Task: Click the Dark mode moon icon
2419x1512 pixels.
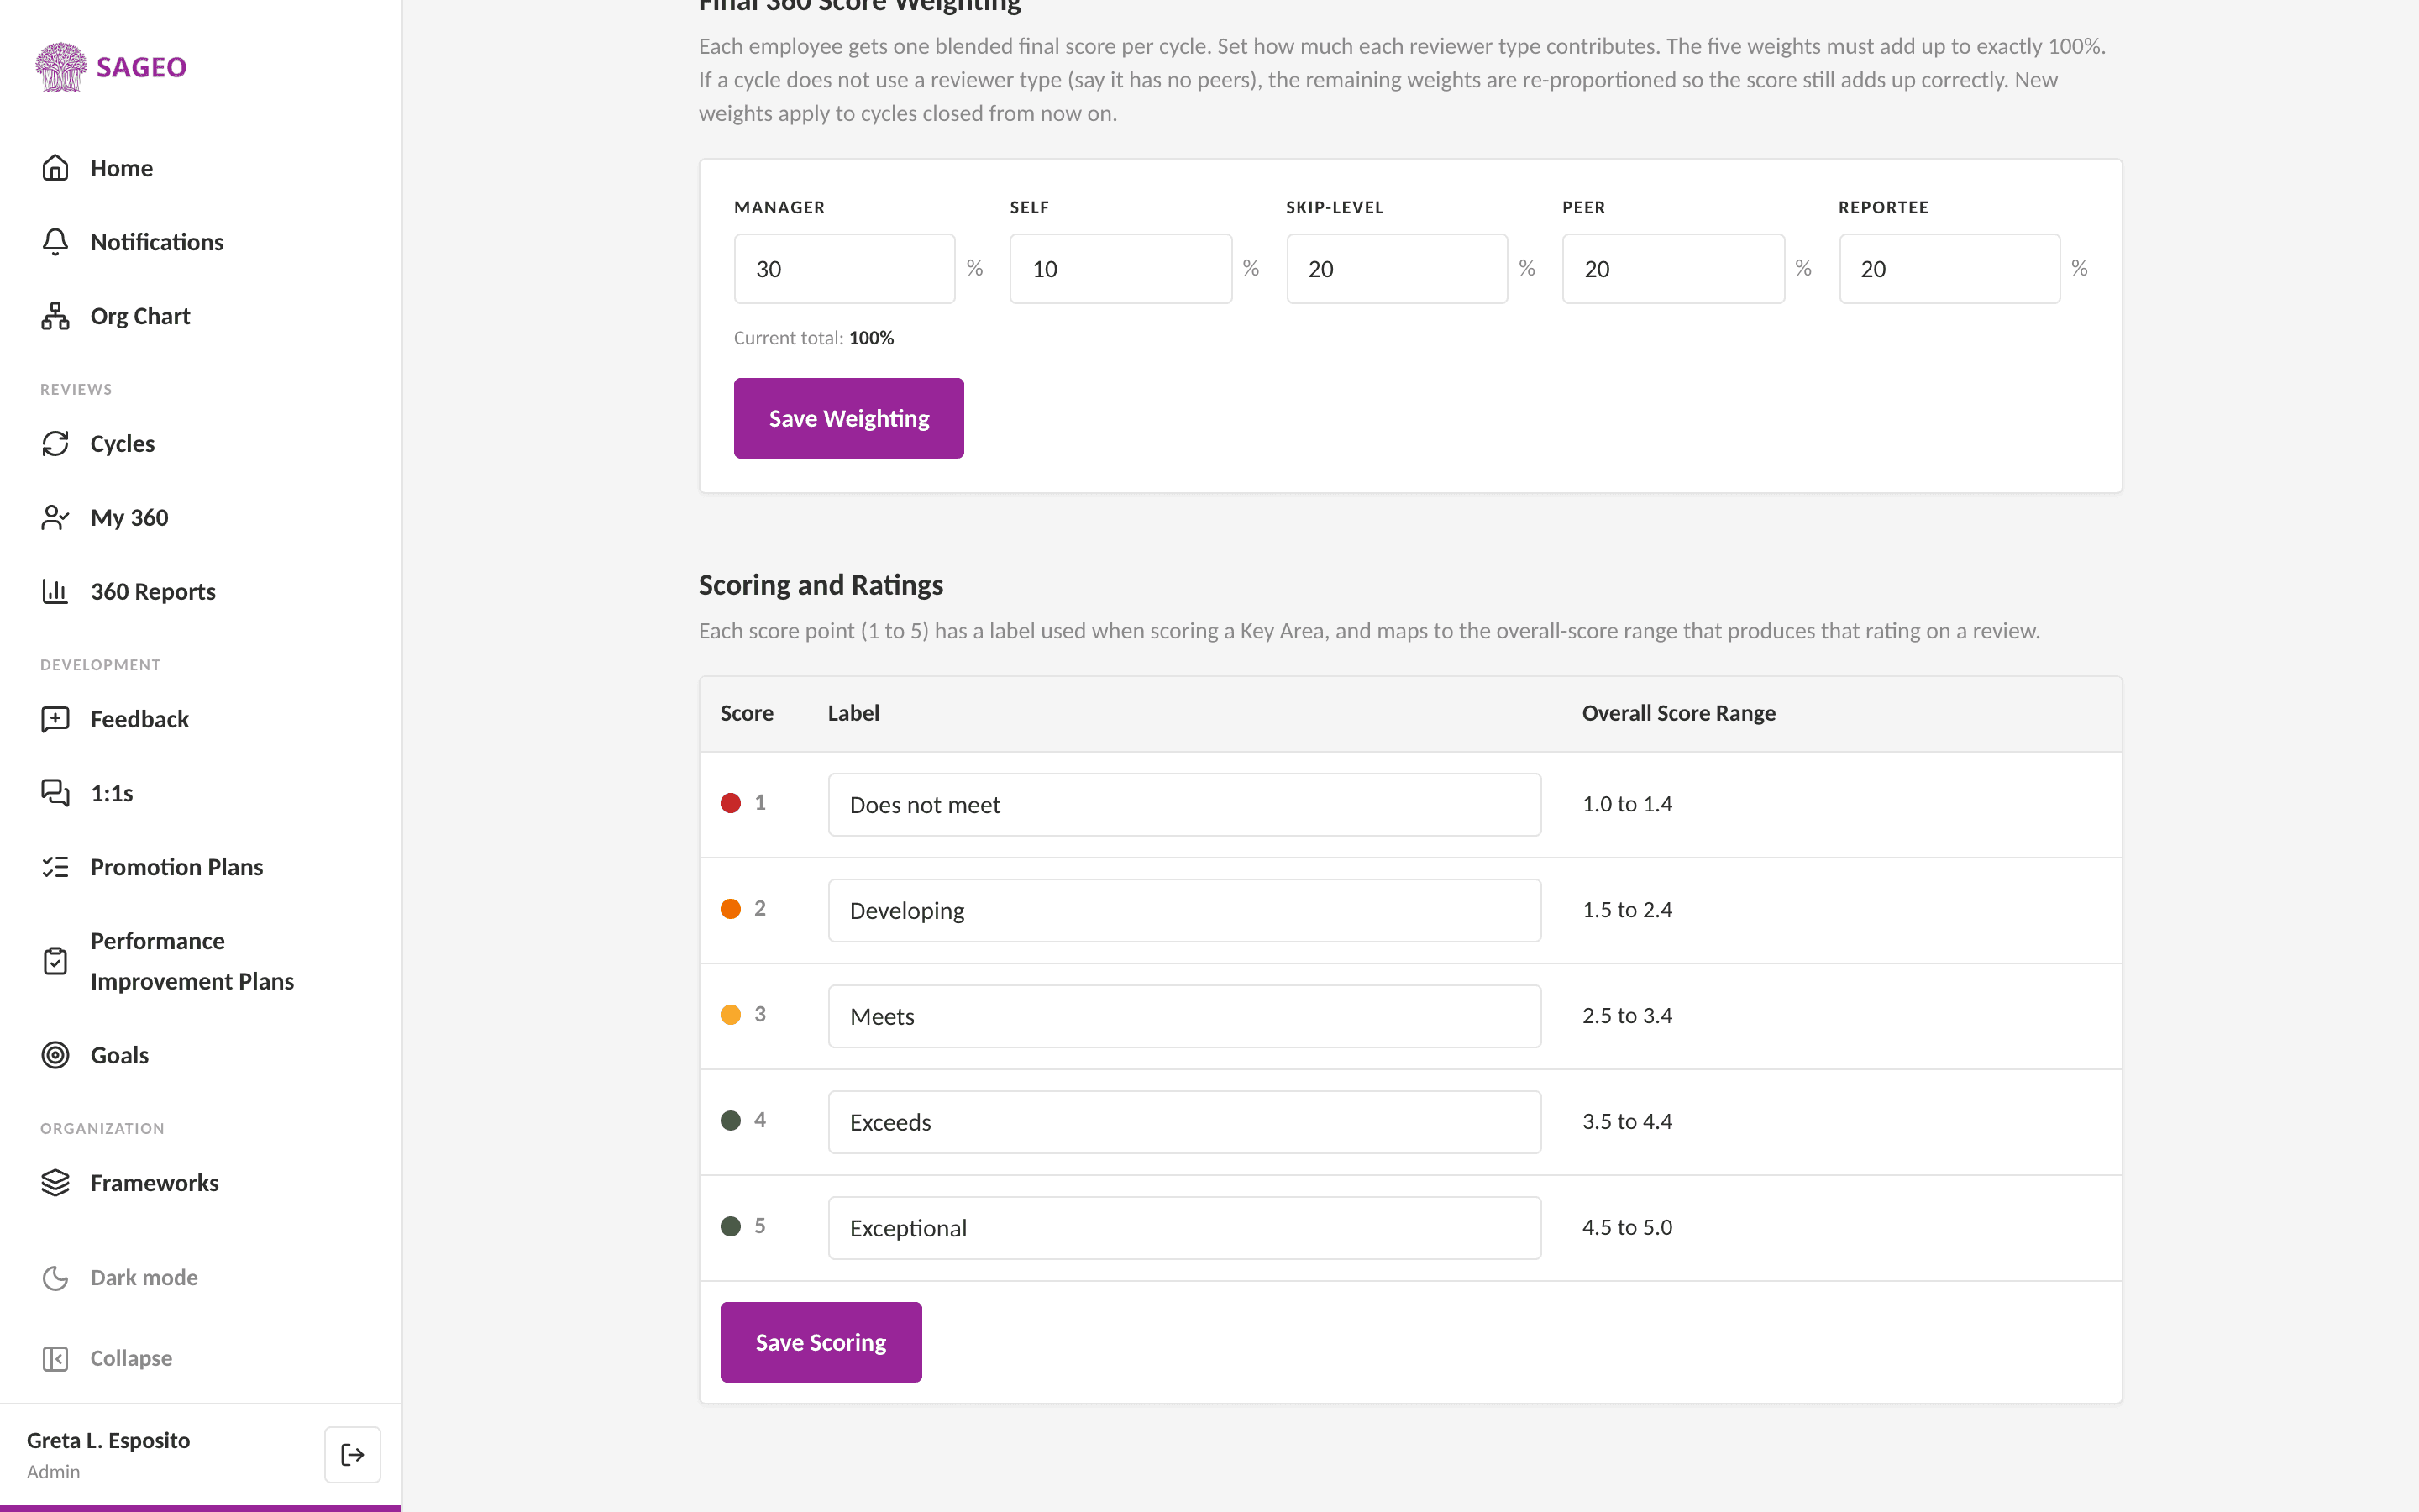Action: coord(55,1278)
